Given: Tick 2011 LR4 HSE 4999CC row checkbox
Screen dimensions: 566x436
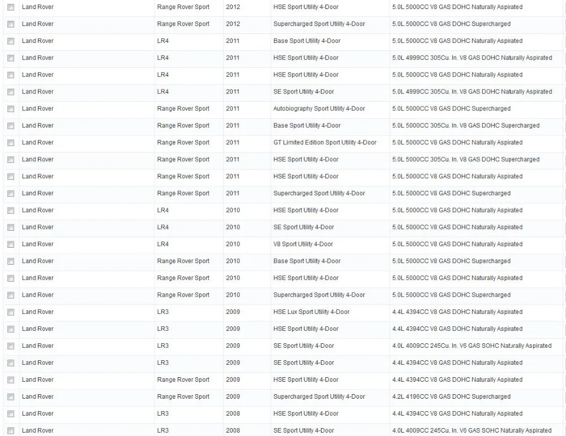Looking at the screenshot, I should (11, 58).
